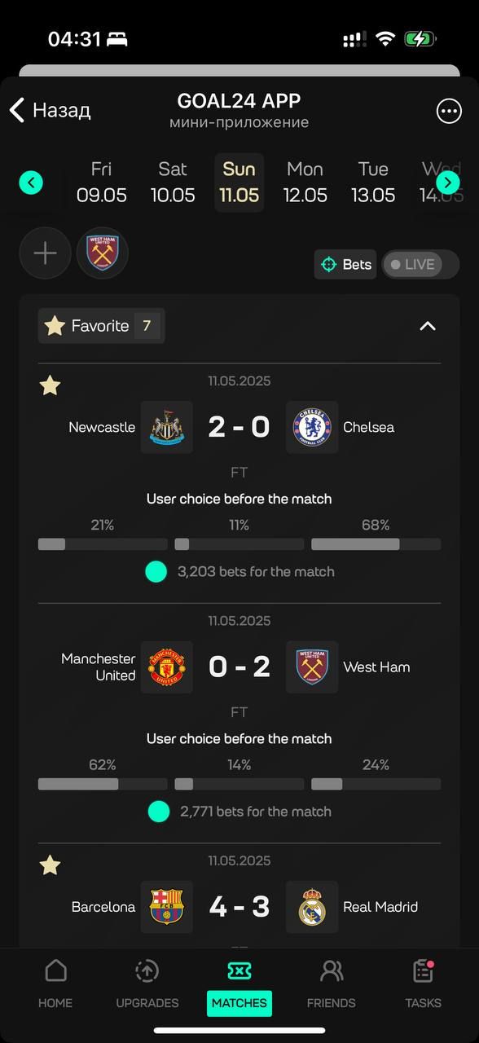Click Chelsea's 68% user choice bar
This screenshot has height=1043, width=479.
click(x=376, y=544)
